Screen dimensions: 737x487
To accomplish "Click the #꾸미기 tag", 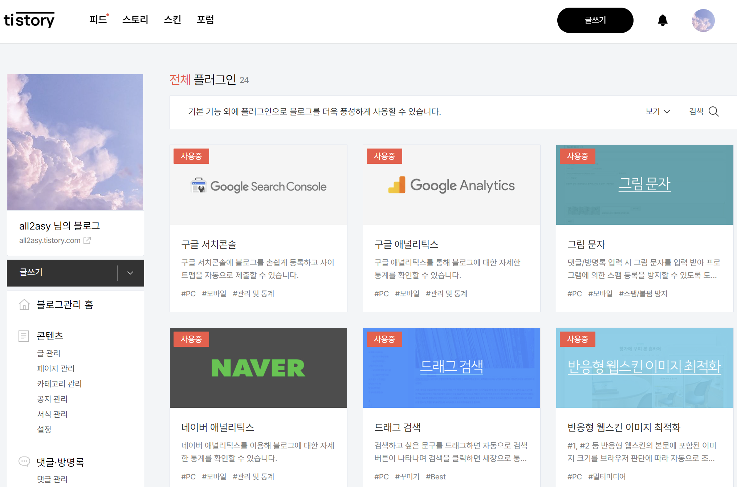I will (x=407, y=476).
